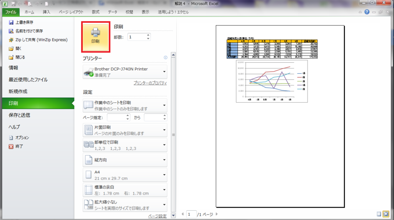
Task: Toggle show margins button in preview
Action: (x=379, y=214)
